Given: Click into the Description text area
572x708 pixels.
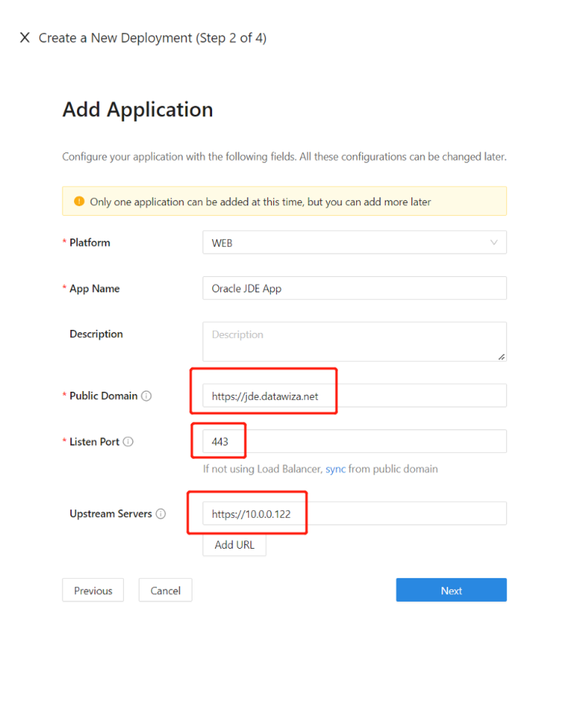Looking at the screenshot, I should 355,341.
